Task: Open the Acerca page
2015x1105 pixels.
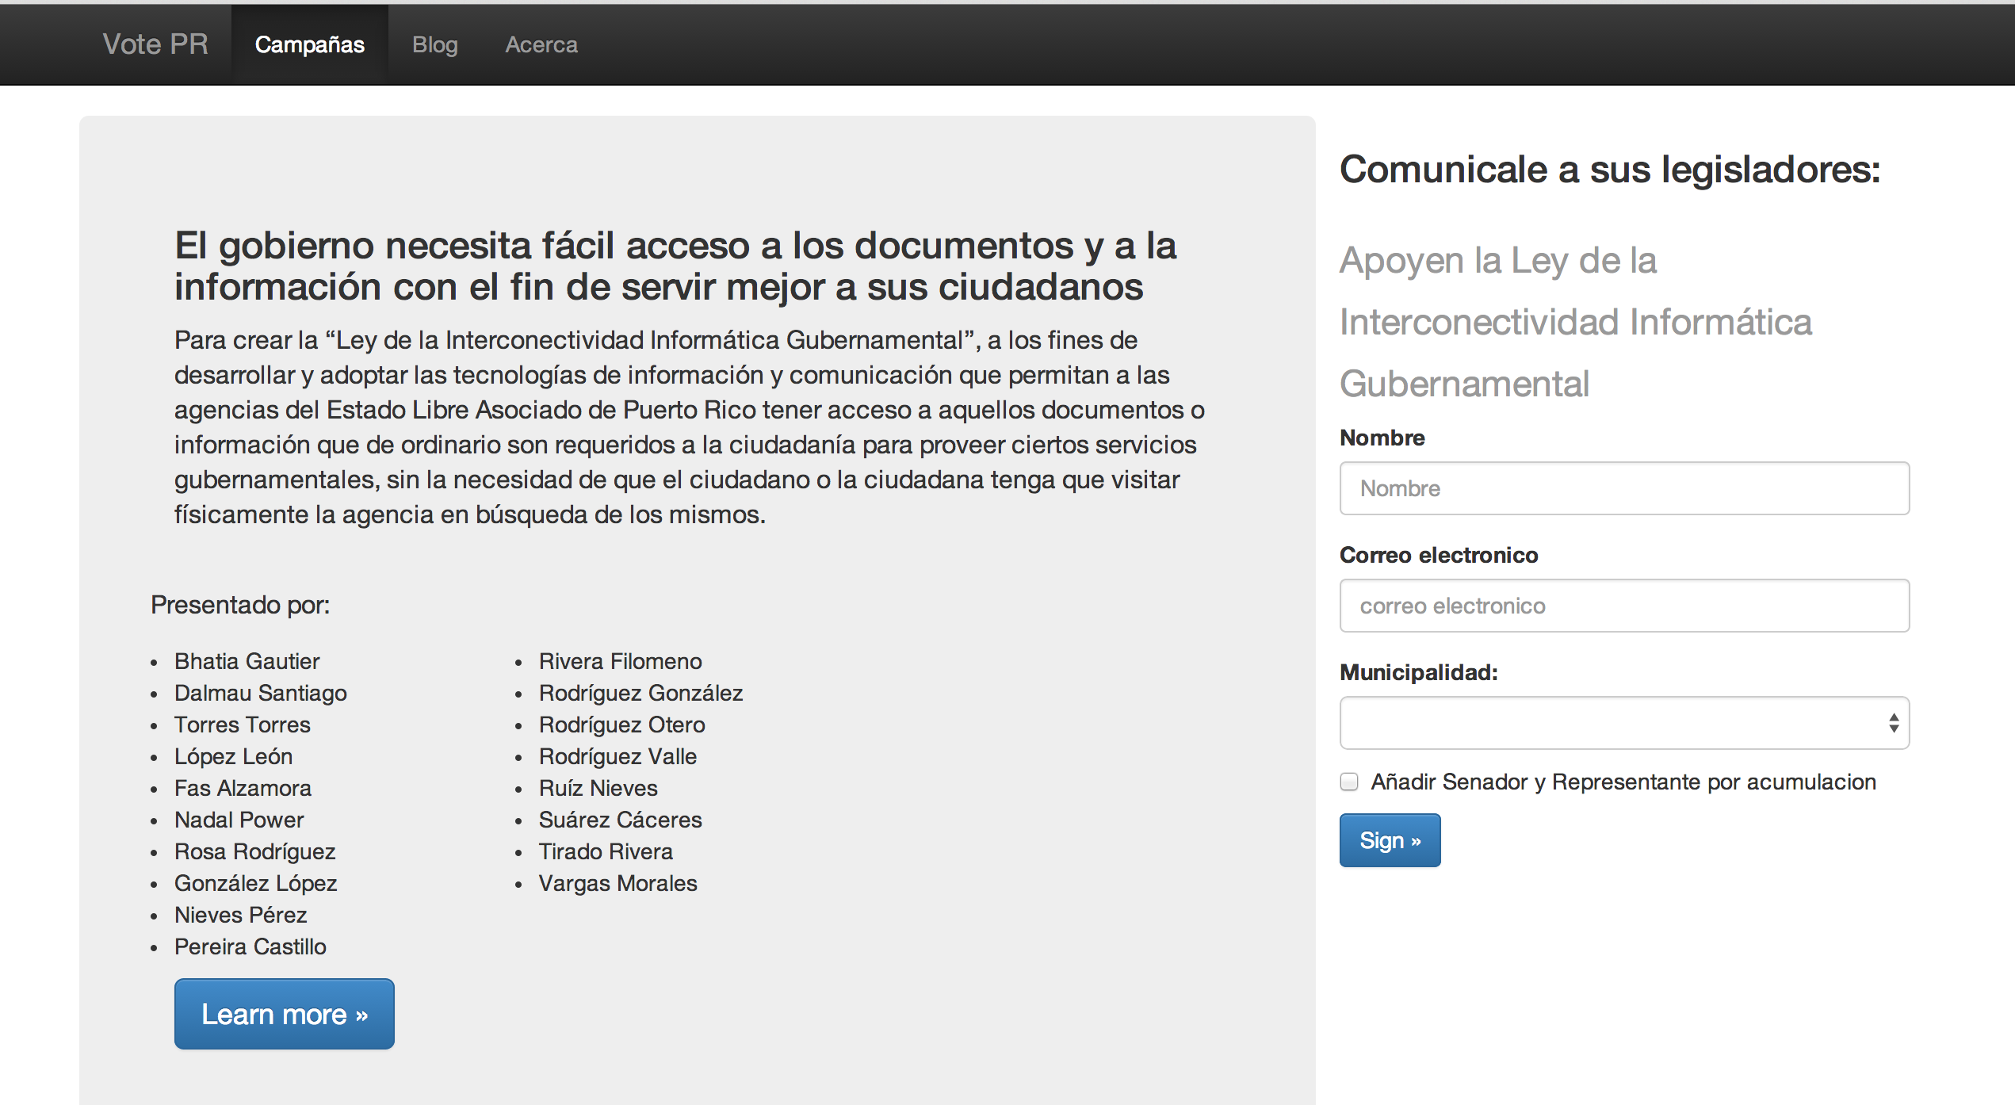Action: pos(541,44)
